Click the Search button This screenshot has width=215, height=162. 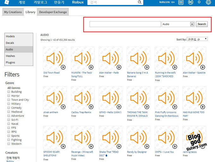pyautogui.click(x=202, y=24)
